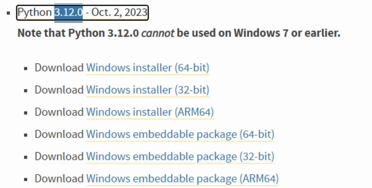Select the Windows installer (ARM64) link

click(150, 112)
